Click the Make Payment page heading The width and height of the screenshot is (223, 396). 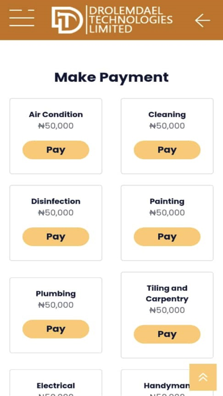pos(111,77)
